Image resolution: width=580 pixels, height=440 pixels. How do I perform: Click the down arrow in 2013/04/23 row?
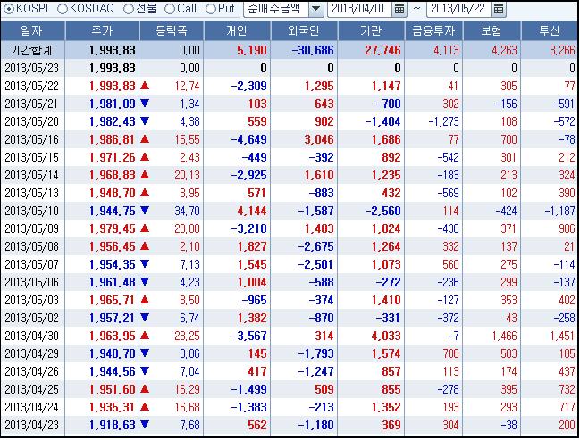pyautogui.click(x=145, y=425)
